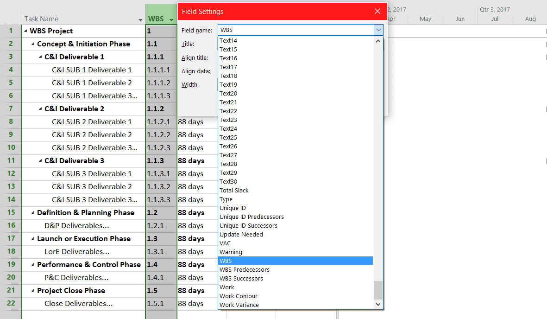Select VAC from the field list
The height and width of the screenshot is (319, 547).
tap(296, 243)
